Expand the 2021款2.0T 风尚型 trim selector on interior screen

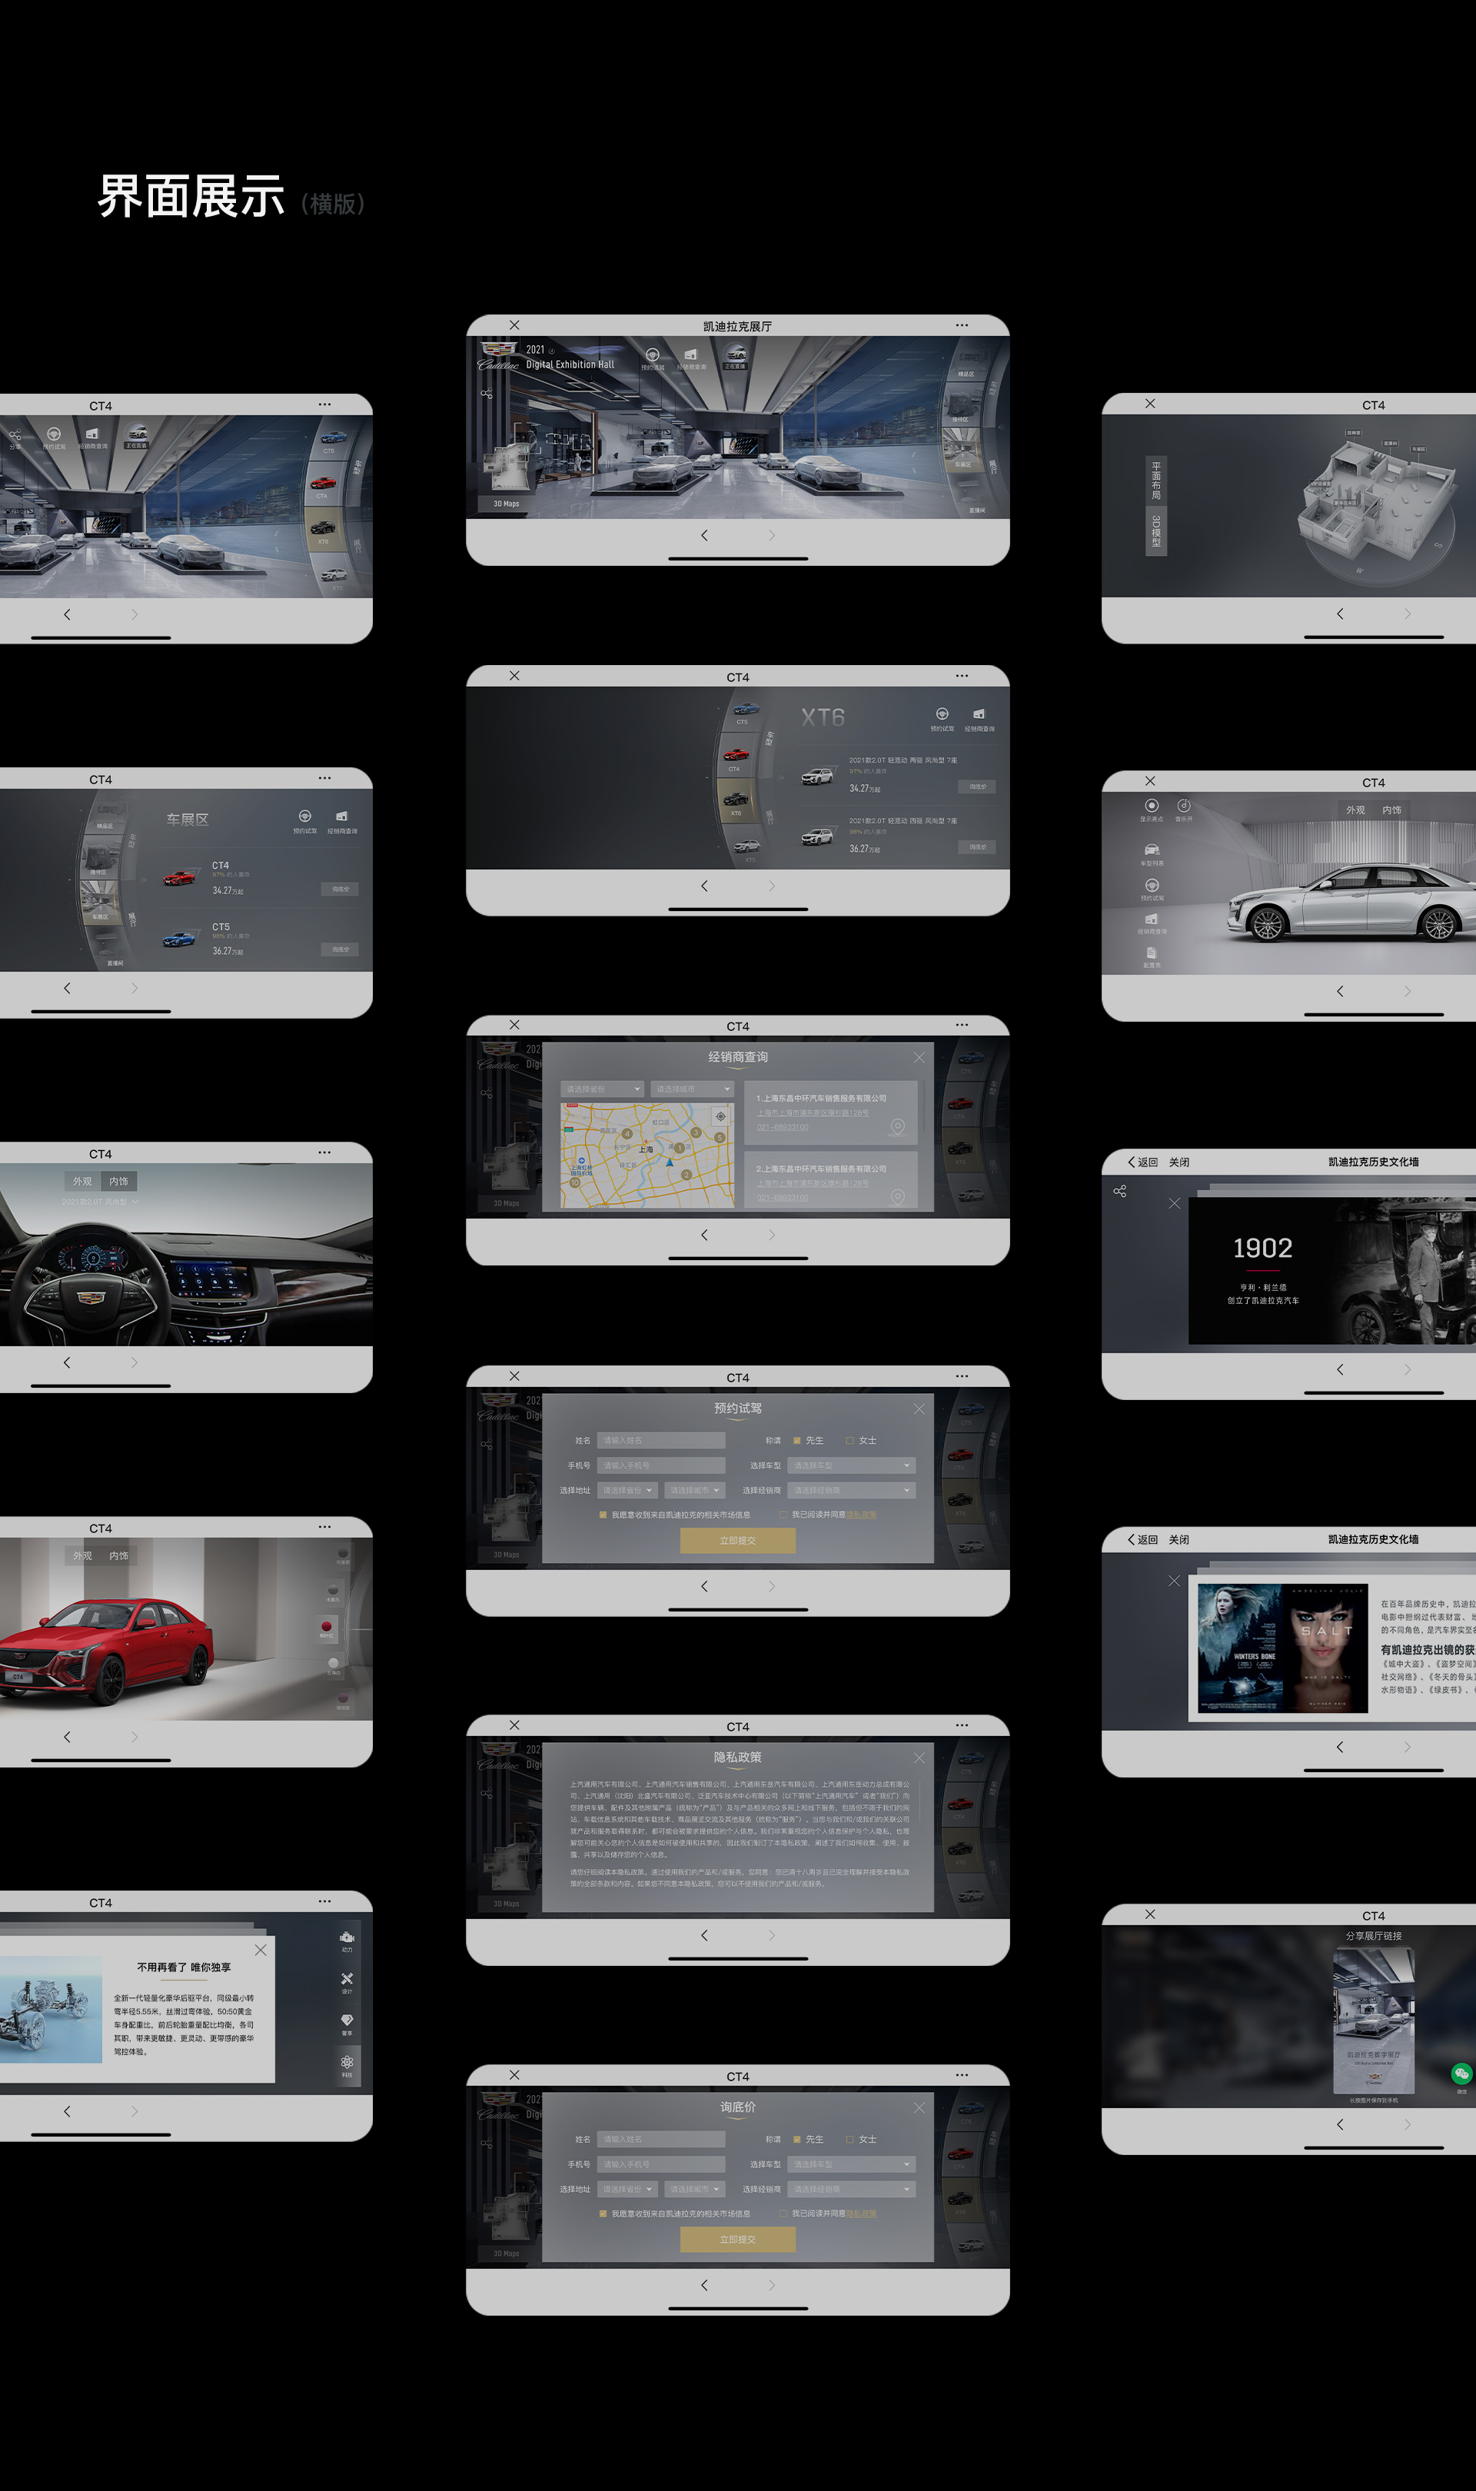tap(99, 1202)
